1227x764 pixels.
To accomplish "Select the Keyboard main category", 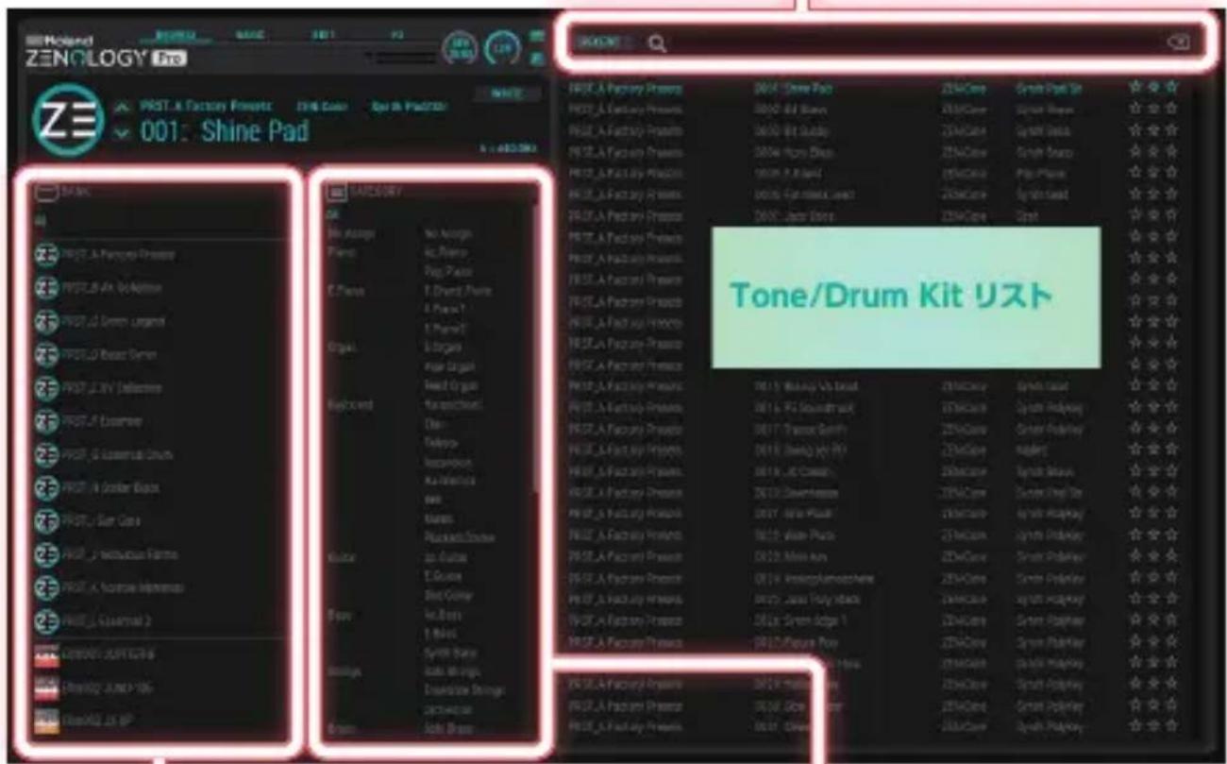I will tap(349, 405).
